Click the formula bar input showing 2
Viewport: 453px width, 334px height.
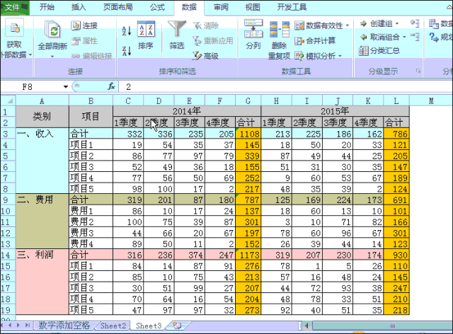click(285, 86)
